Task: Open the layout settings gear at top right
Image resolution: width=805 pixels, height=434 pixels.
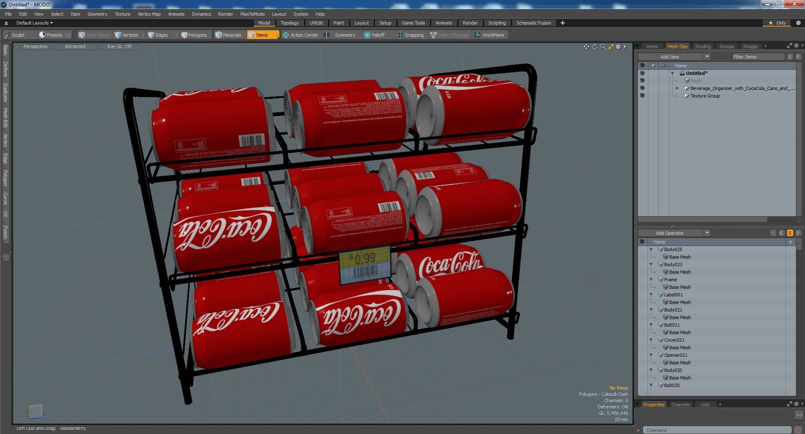Action: 798,23
